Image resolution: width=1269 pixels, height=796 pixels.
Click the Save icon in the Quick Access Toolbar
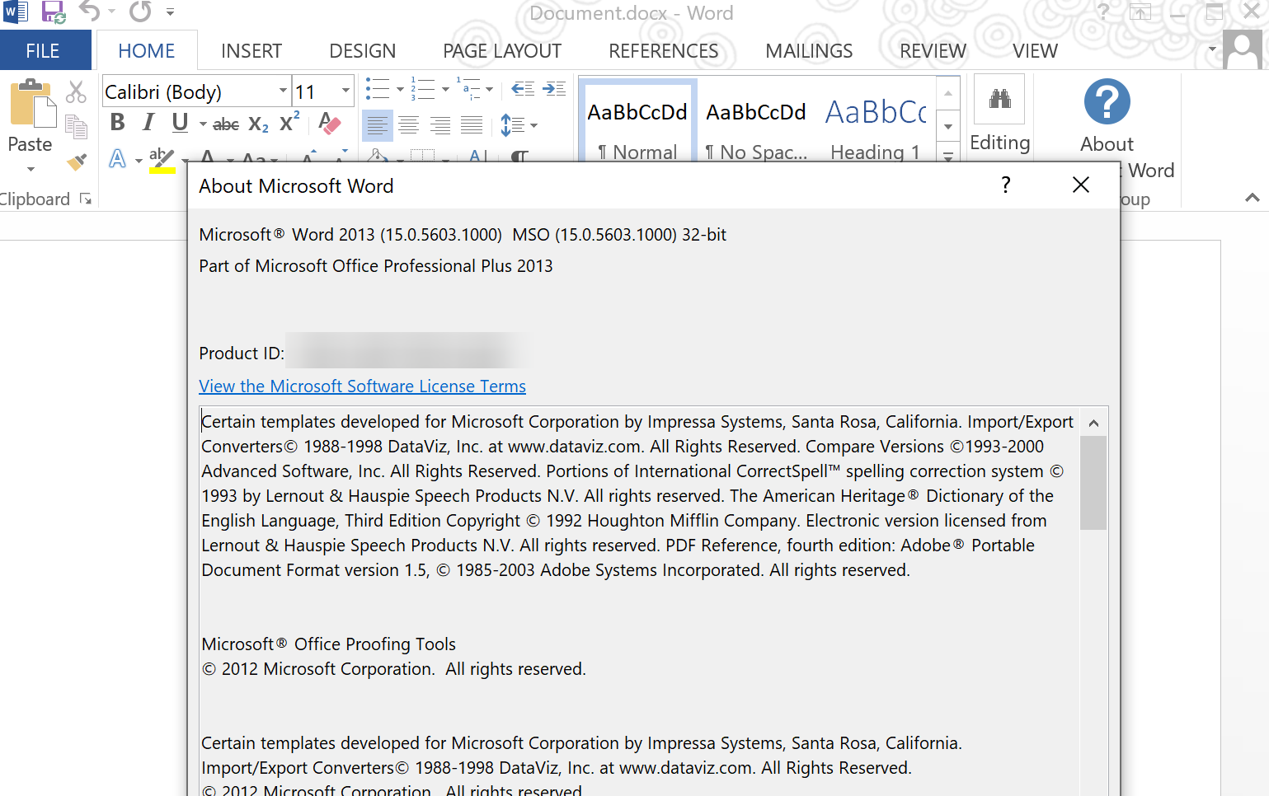pyautogui.click(x=54, y=12)
